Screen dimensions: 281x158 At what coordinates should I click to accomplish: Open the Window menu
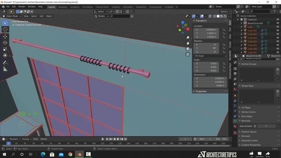[x=32, y=7]
